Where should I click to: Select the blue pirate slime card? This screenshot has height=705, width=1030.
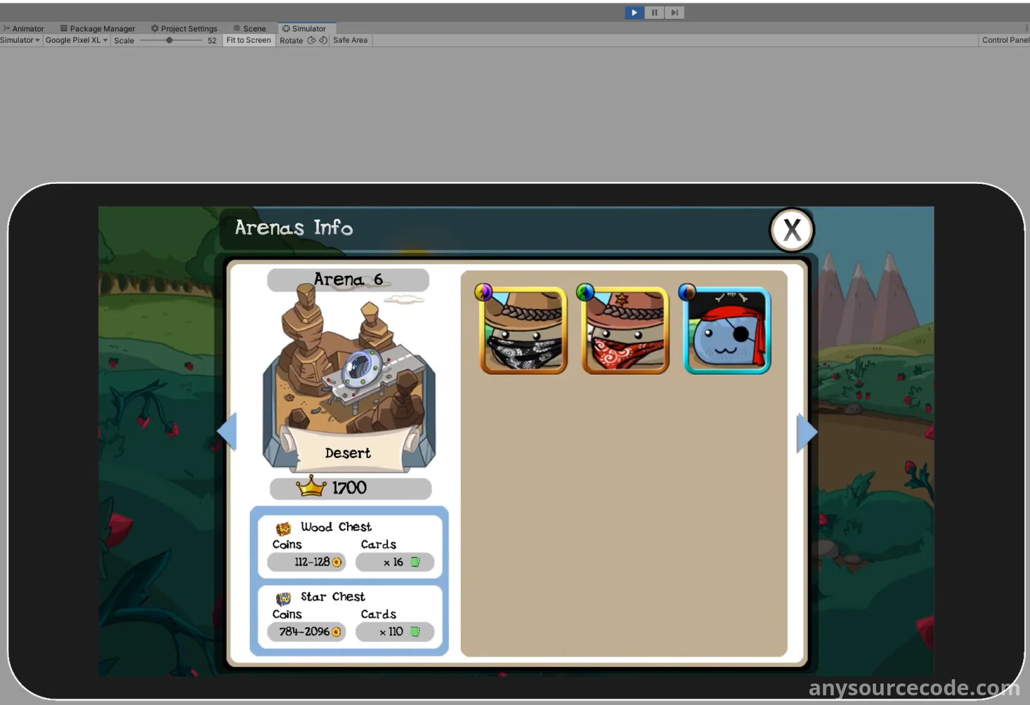pos(727,331)
